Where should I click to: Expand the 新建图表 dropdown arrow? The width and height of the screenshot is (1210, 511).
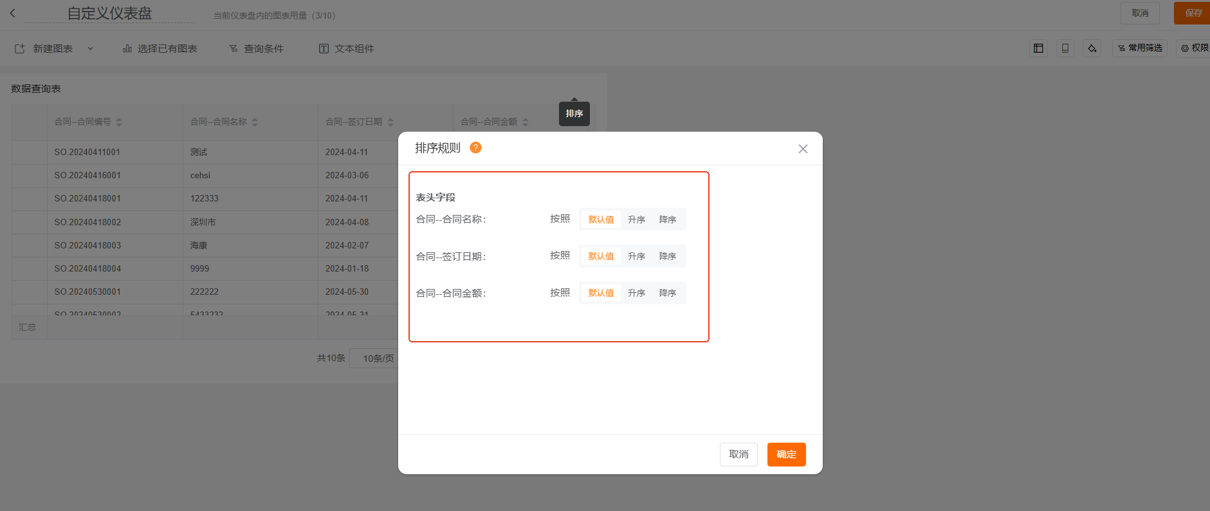(x=90, y=49)
